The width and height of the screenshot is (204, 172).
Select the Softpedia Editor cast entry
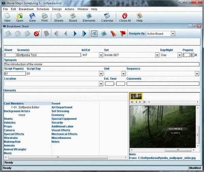pyautogui.click(x=25, y=107)
